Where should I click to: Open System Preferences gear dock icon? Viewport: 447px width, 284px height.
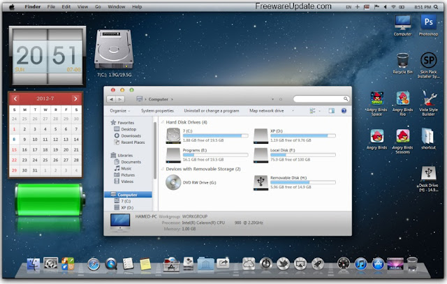pos(50,264)
